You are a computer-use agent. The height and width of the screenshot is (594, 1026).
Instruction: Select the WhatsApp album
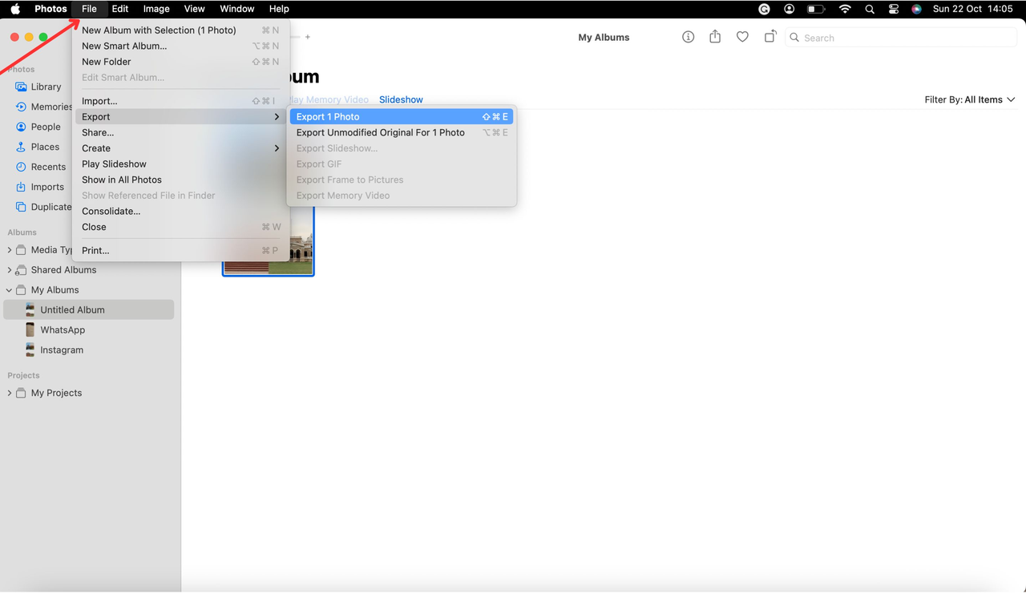(x=63, y=329)
